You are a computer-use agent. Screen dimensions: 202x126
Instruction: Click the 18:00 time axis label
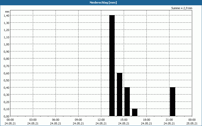coord(146,120)
